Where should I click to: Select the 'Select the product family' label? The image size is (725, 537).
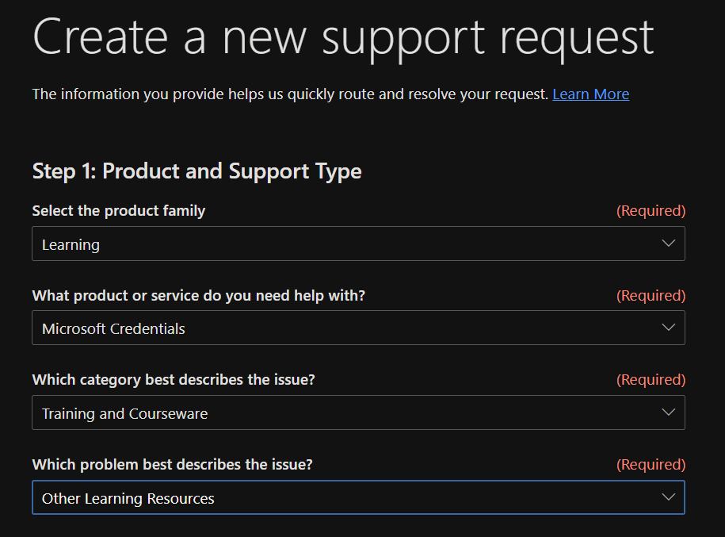pyautogui.click(x=119, y=211)
